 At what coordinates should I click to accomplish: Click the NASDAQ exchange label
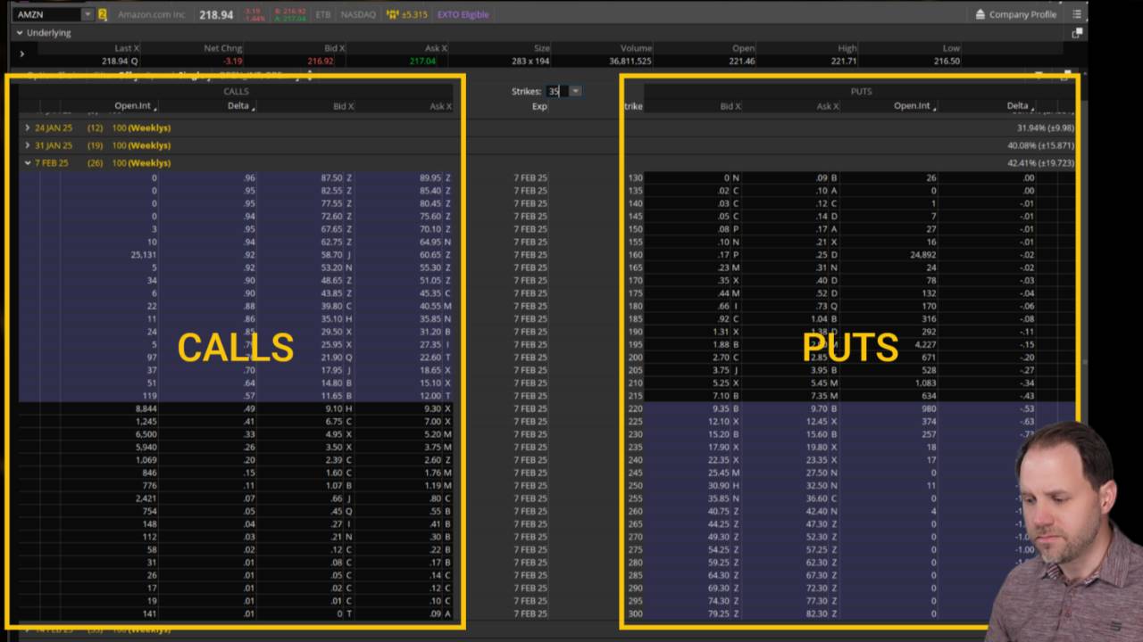(x=358, y=14)
